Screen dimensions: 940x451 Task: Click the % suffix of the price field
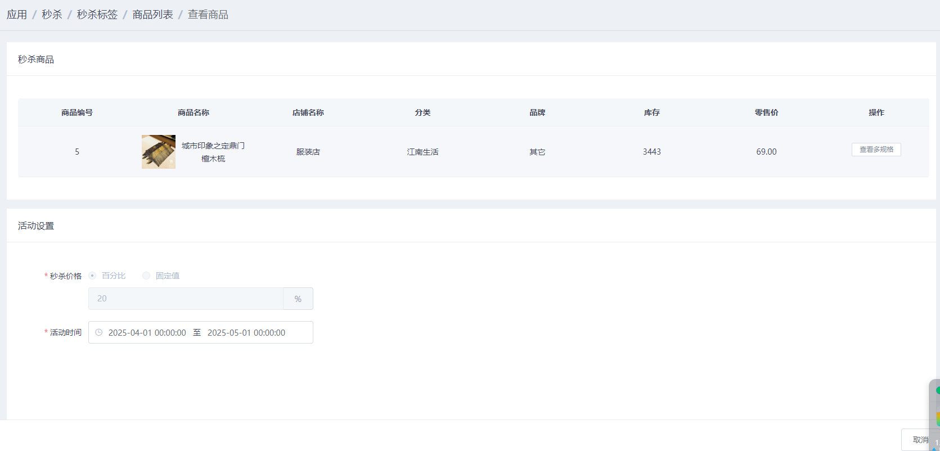pyautogui.click(x=298, y=299)
